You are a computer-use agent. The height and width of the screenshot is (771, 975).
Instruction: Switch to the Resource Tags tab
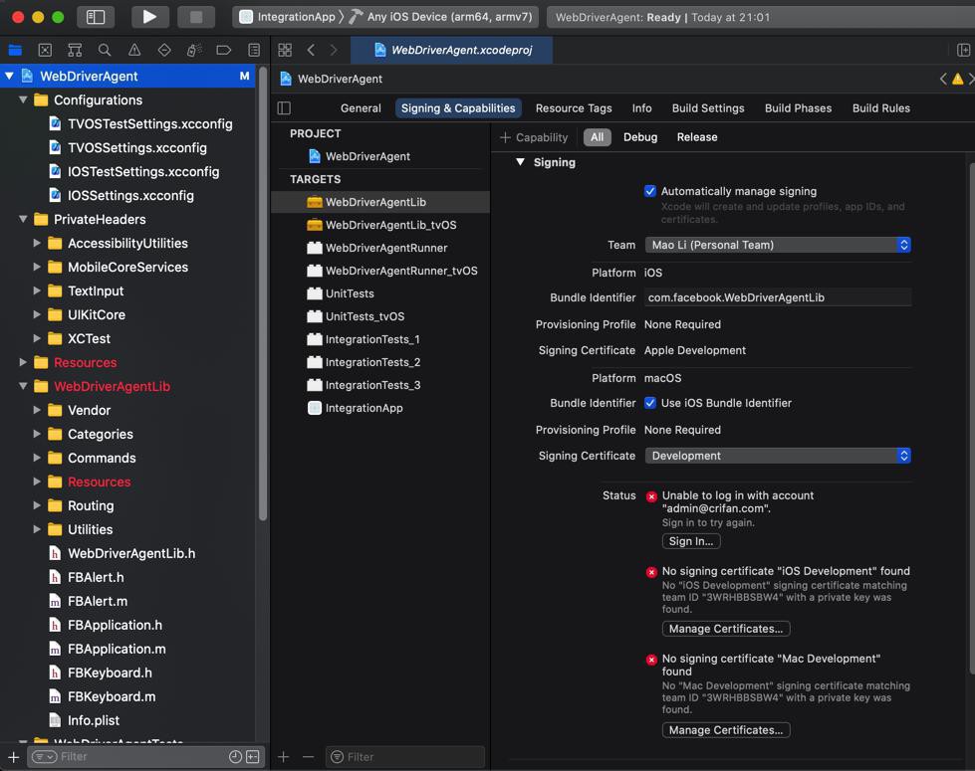pyautogui.click(x=574, y=108)
